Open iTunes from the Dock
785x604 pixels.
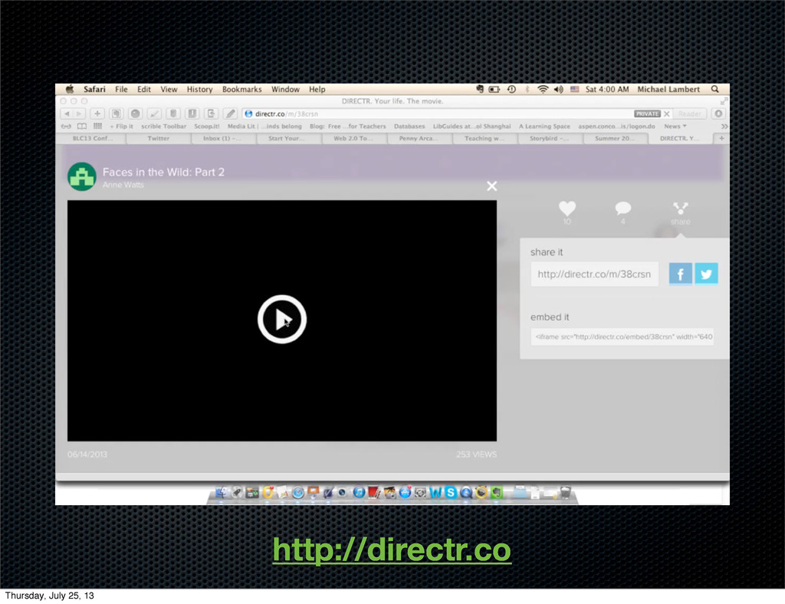[x=359, y=492]
